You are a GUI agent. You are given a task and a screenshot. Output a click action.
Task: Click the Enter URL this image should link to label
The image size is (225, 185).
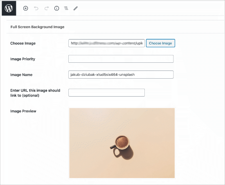pos(35,93)
